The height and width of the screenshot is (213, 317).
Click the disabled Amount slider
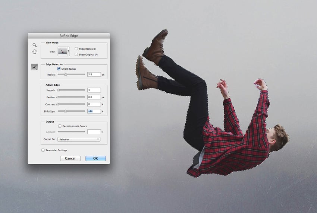(71, 132)
